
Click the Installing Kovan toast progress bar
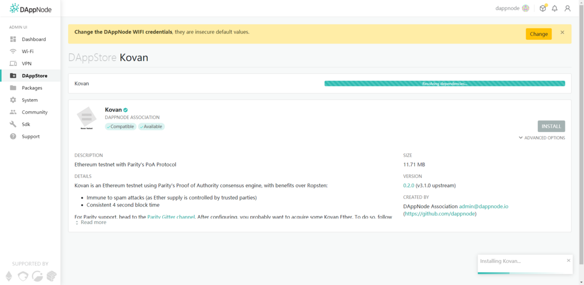coord(525,273)
